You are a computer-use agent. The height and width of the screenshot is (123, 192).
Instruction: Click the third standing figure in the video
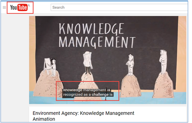coord(130,65)
